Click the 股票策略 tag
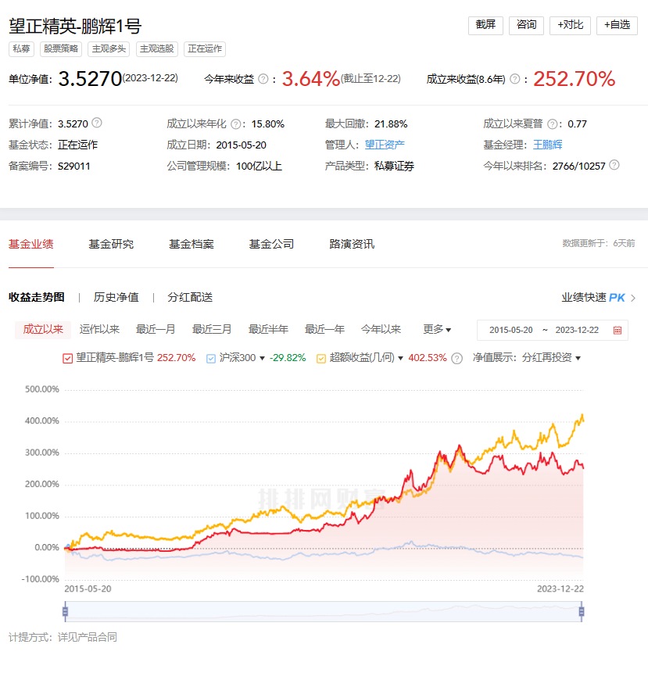The image size is (648, 680). tap(61, 49)
